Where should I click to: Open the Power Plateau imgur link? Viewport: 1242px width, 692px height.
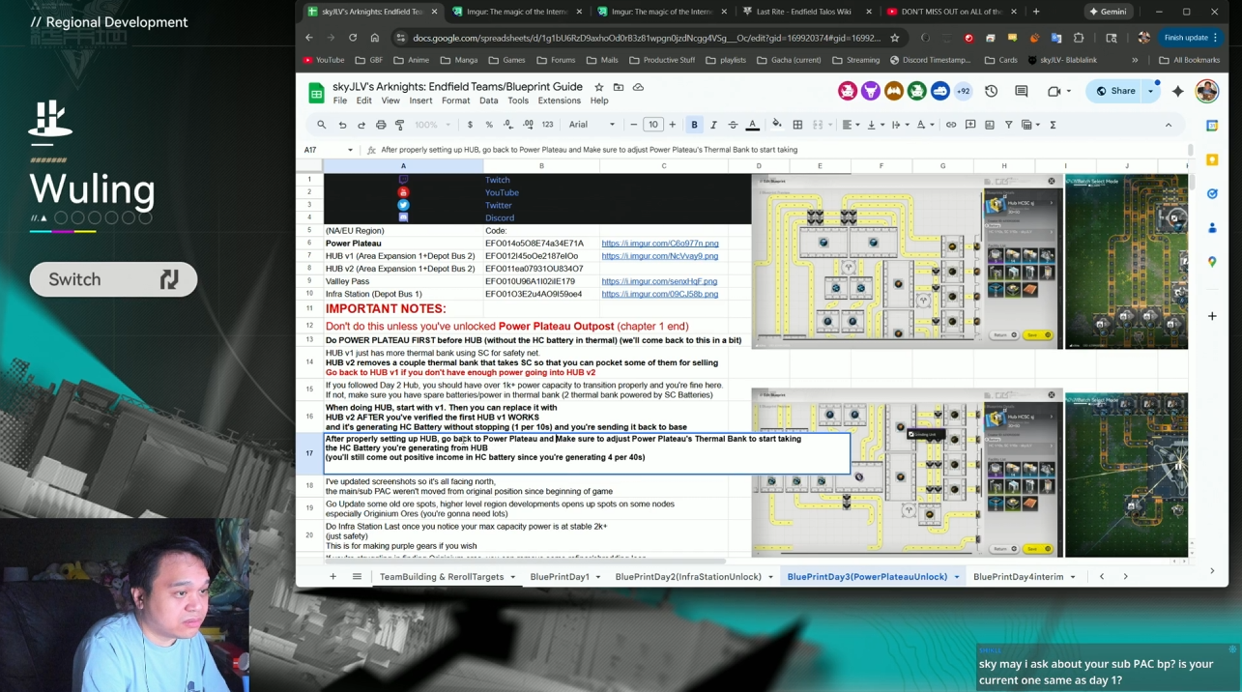[660, 244]
